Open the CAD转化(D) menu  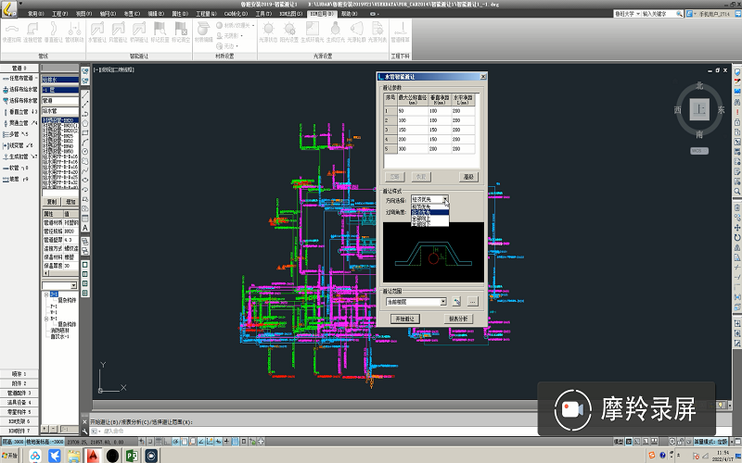coord(237,14)
